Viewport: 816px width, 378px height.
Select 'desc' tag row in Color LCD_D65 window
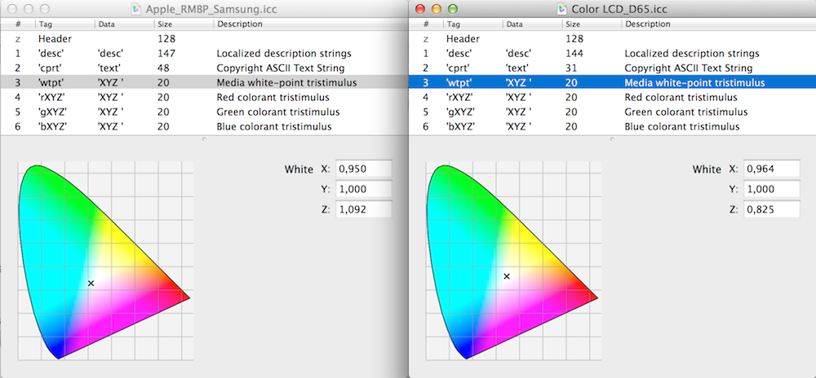coord(613,54)
